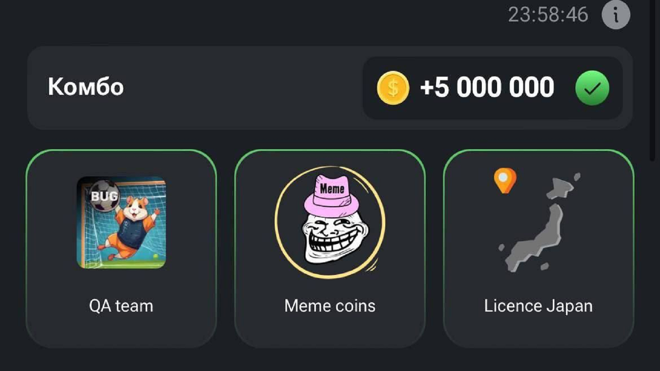Click the green checkmark in combo reward
This screenshot has height=371, width=660.
tap(592, 88)
